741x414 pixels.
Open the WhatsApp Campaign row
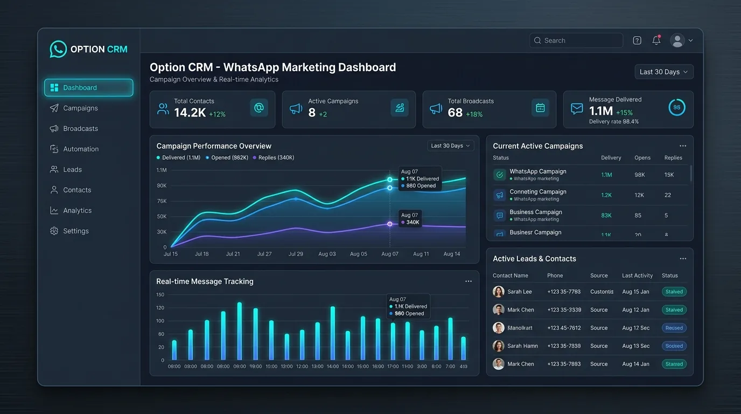(590, 175)
